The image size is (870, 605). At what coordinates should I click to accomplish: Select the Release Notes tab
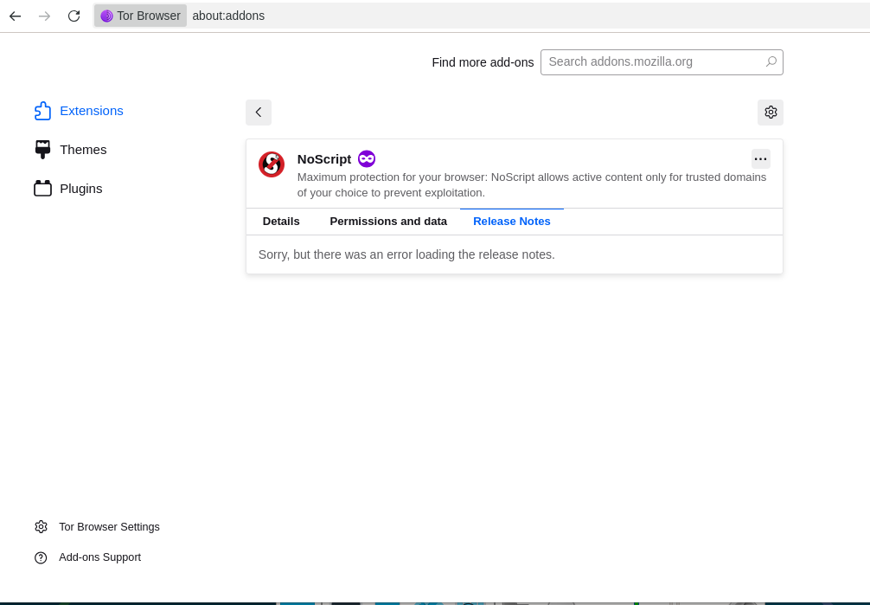point(512,221)
